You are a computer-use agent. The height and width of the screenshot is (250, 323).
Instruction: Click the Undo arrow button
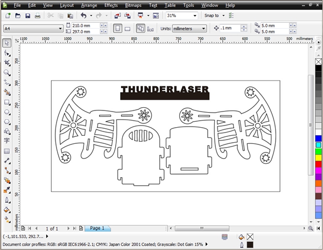click(x=83, y=16)
